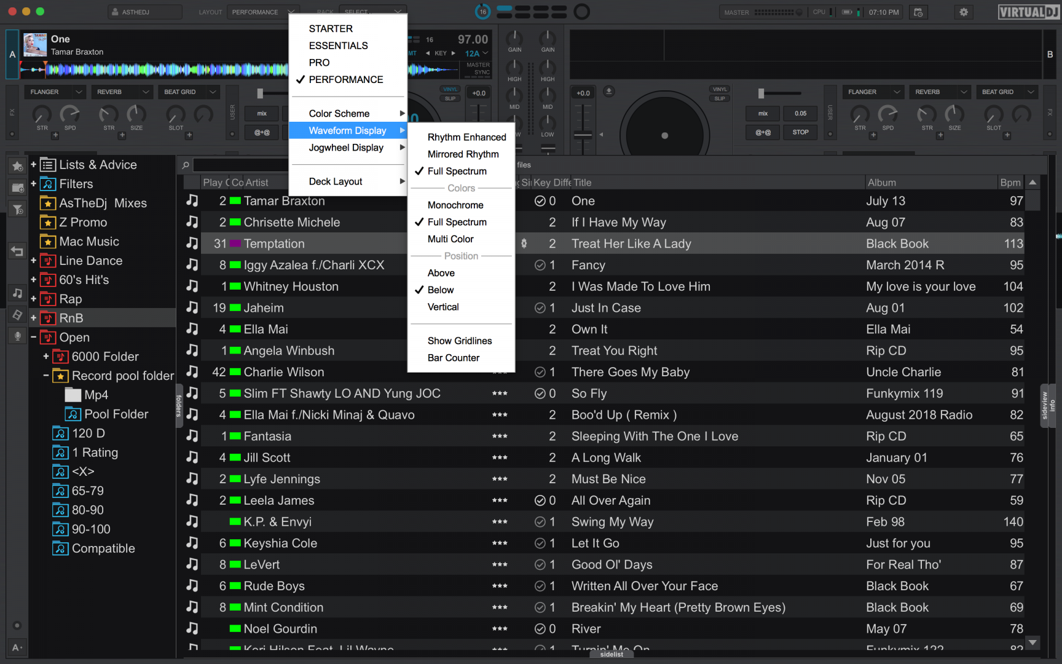Screen dimensions: 1062x664
Task: Click the font size A icon
Action: click(x=17, y=647)
